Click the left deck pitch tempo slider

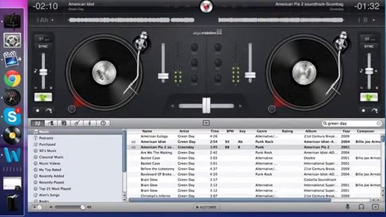43,72
